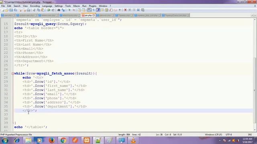
Task: Open the Macro menu
Action: (76, 6)
